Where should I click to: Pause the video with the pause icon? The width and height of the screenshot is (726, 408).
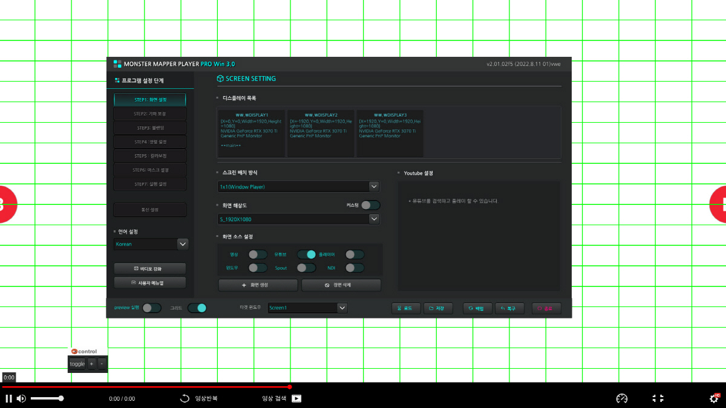[8, 398]
